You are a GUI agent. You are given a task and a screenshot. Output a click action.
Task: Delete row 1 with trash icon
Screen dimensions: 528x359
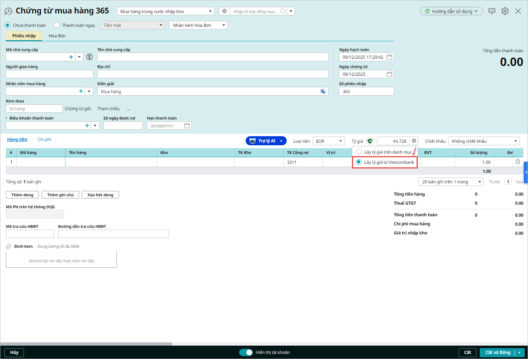coord(518,162)
